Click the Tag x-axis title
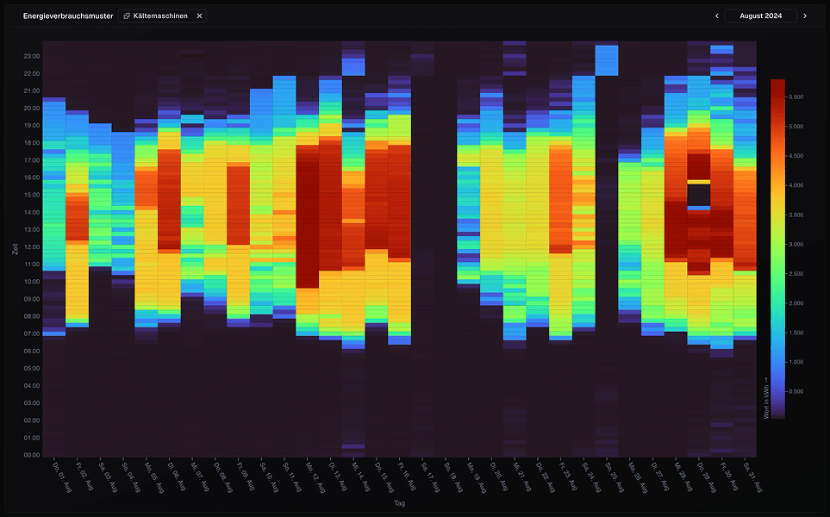The image size is (830, 517). point(399,503)
